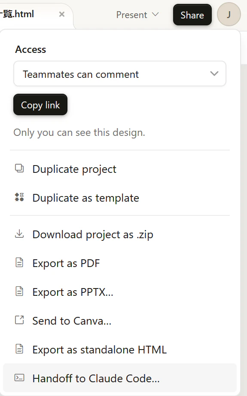Click the Export as PDF file icon
Image resolution: width=247 pixels, height=396 pixels.
[19, 263]
